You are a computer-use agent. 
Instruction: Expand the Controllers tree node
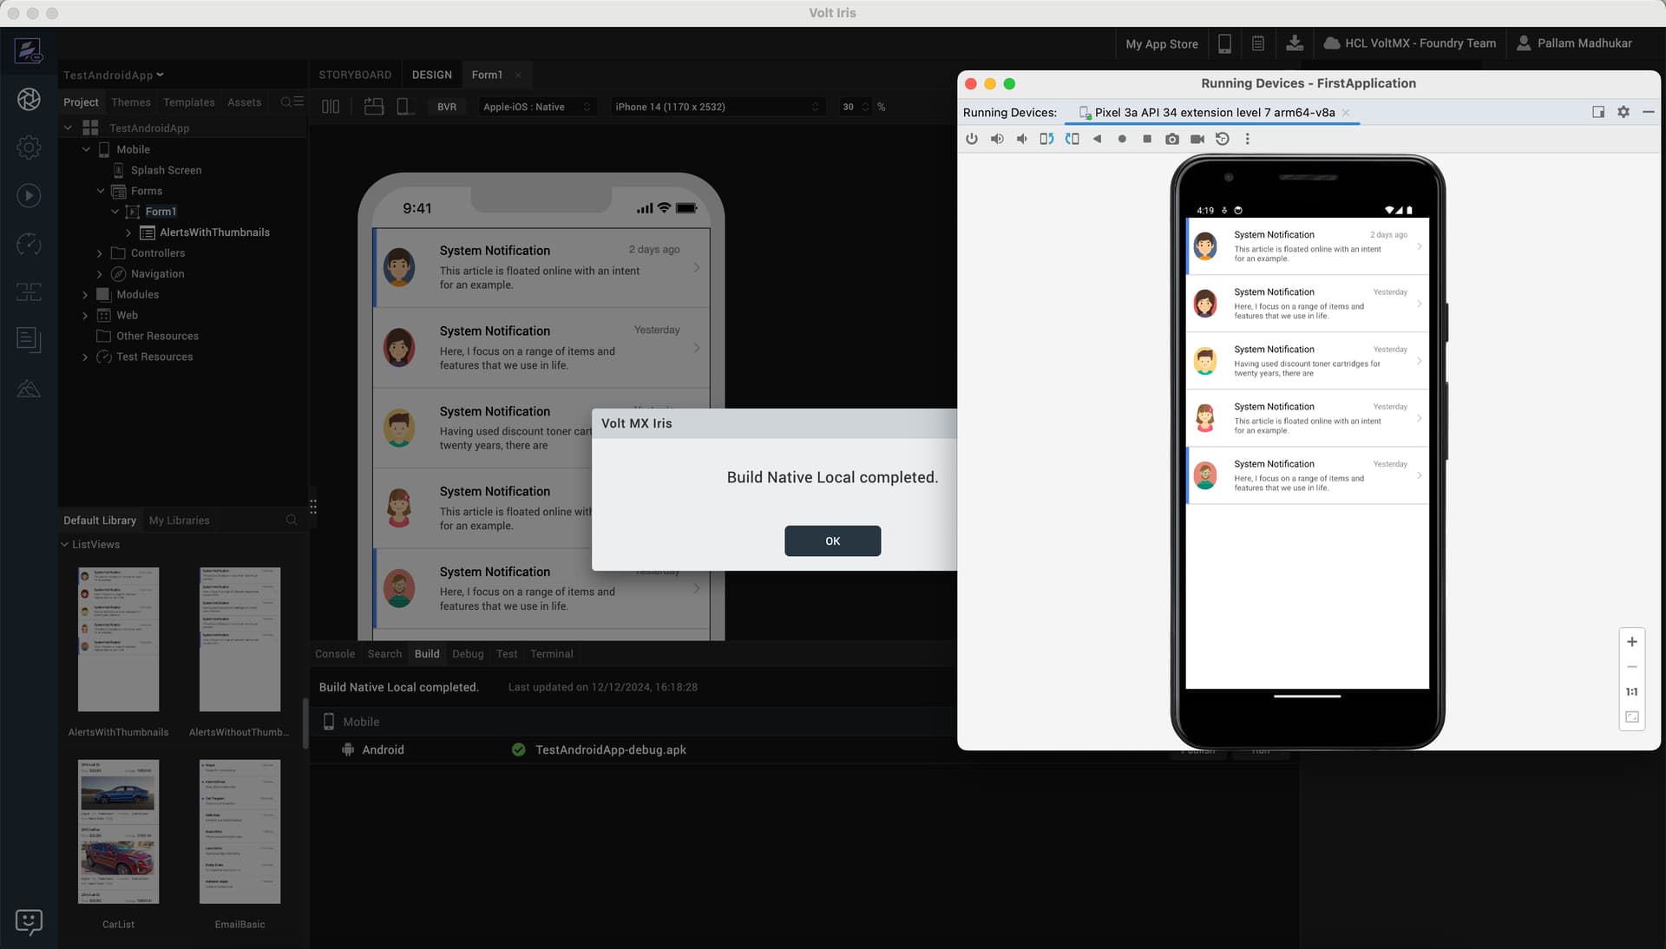[100, 253]
